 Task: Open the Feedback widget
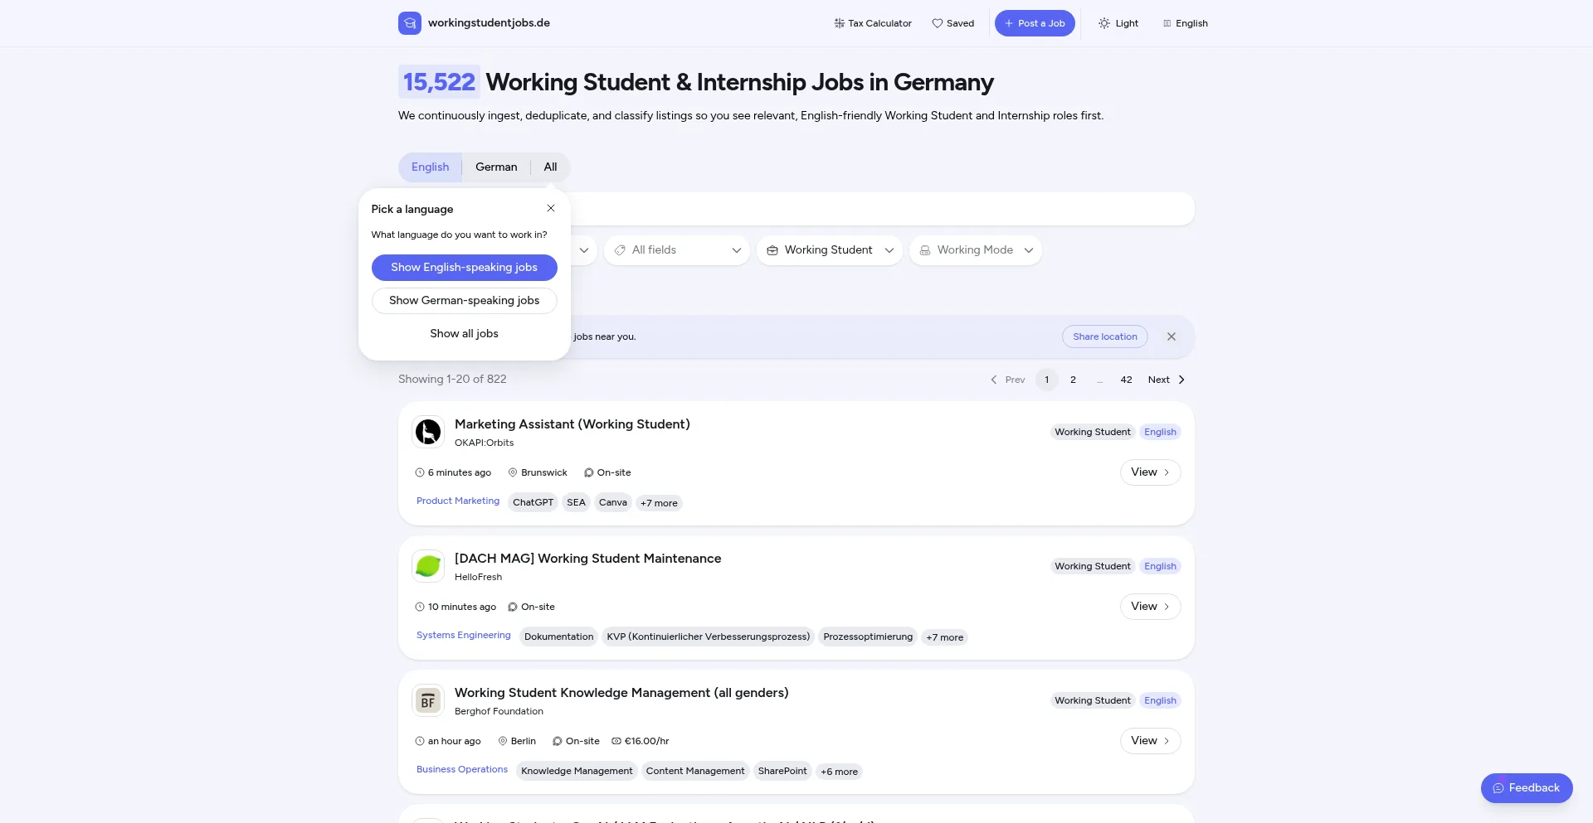pyautogui.click(x=1527, y=788)
